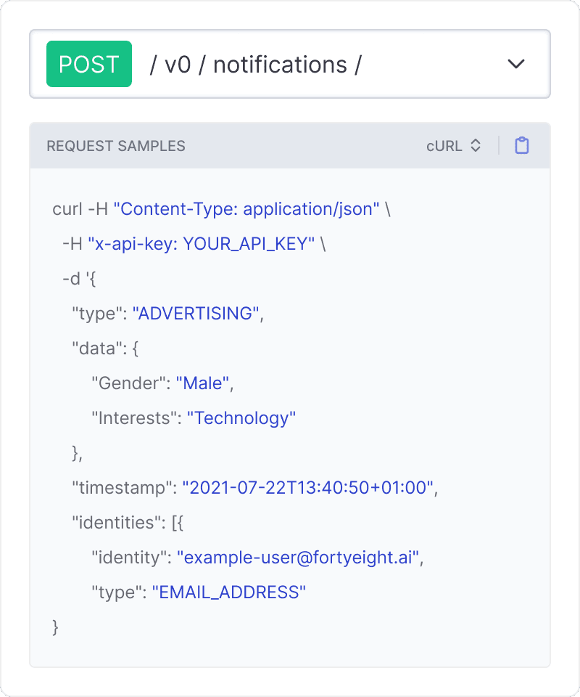Screen dimensions: 580x697
Task: Click the copy icon in REQUEST SAMPLES header
Action: [521, 146]
